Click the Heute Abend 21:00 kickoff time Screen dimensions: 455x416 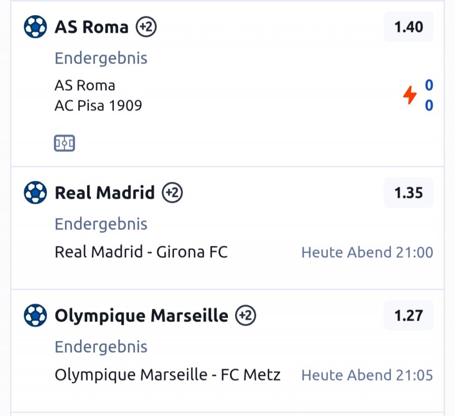(x=367, y=252)
